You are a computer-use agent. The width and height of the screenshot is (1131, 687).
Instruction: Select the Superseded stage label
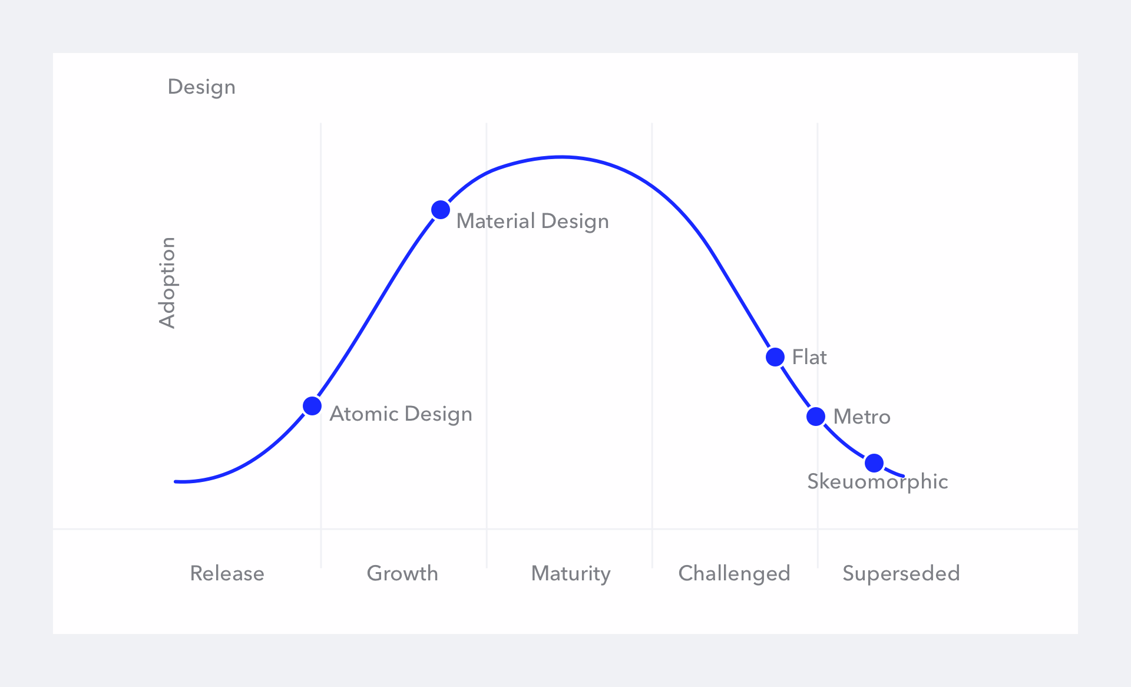(x=901, y=573)
